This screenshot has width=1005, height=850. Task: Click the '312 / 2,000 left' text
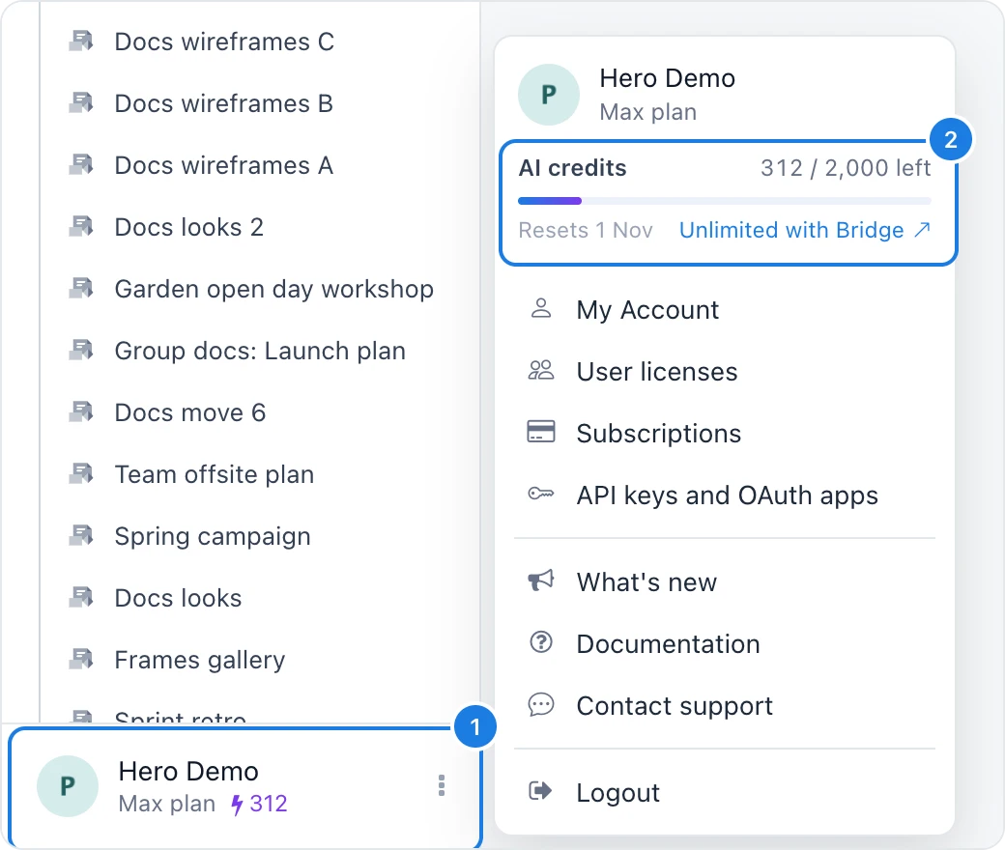point(846,168)
